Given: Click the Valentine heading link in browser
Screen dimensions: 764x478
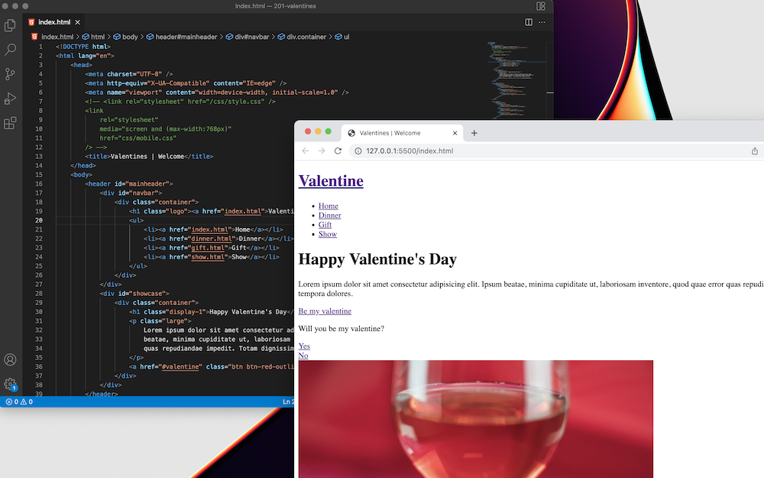Looking at the screenshot, I should pyautogui.click(x=331, y=181).
